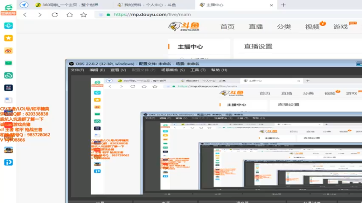
Task: Open the game thumbnail sidebar icon
Action: click(8, 150)
